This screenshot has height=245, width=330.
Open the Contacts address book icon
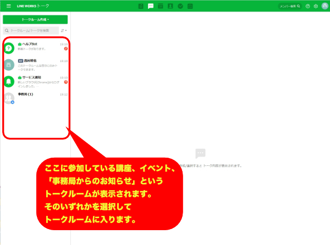pyautogui.click(x=170, y=6)
